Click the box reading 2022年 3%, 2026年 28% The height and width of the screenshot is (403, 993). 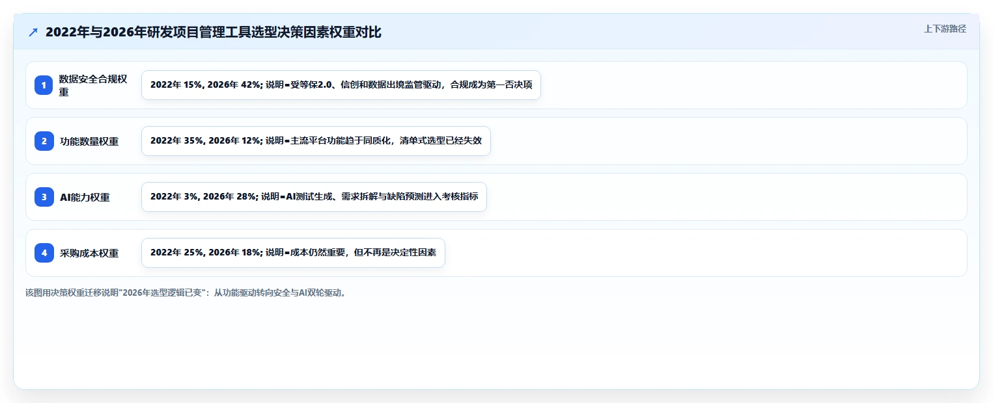pos(314,197)
